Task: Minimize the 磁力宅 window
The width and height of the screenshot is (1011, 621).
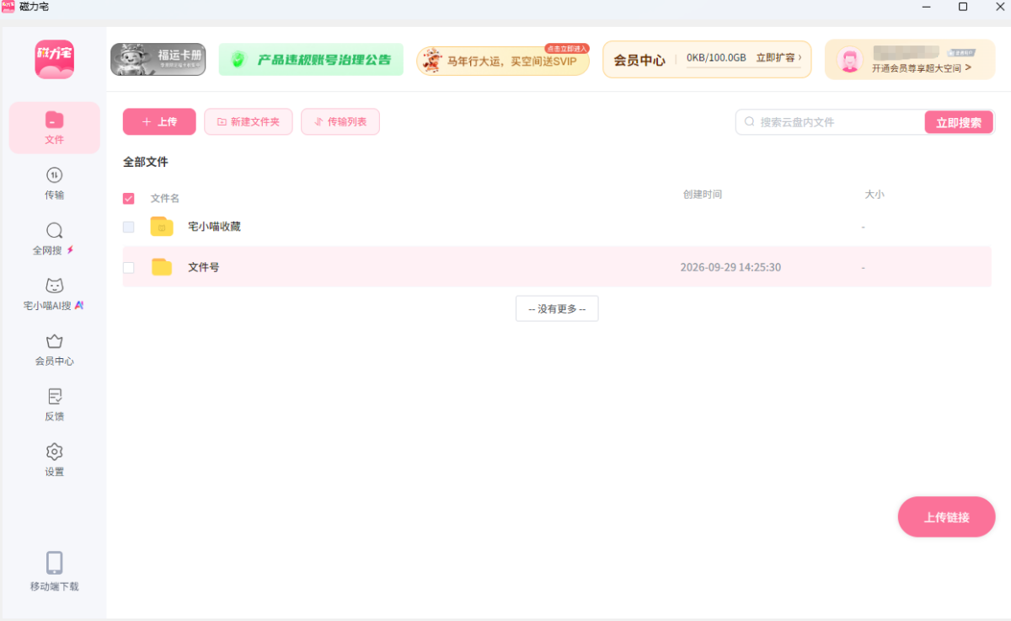Action: click(926, 7)
